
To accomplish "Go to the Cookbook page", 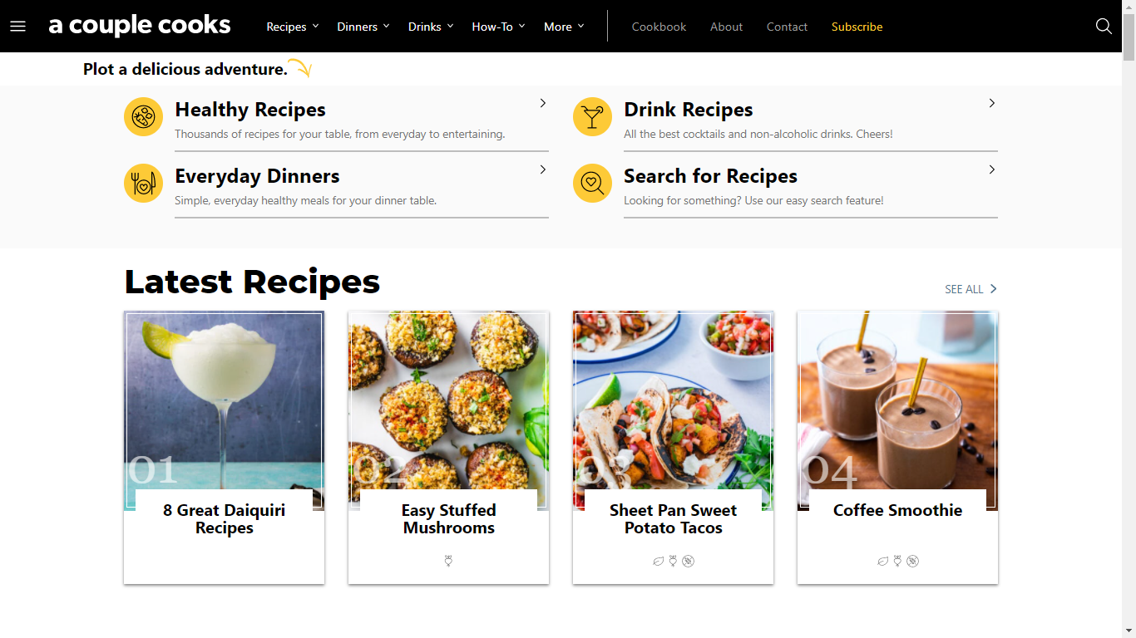I will click(x=659, y=27).
